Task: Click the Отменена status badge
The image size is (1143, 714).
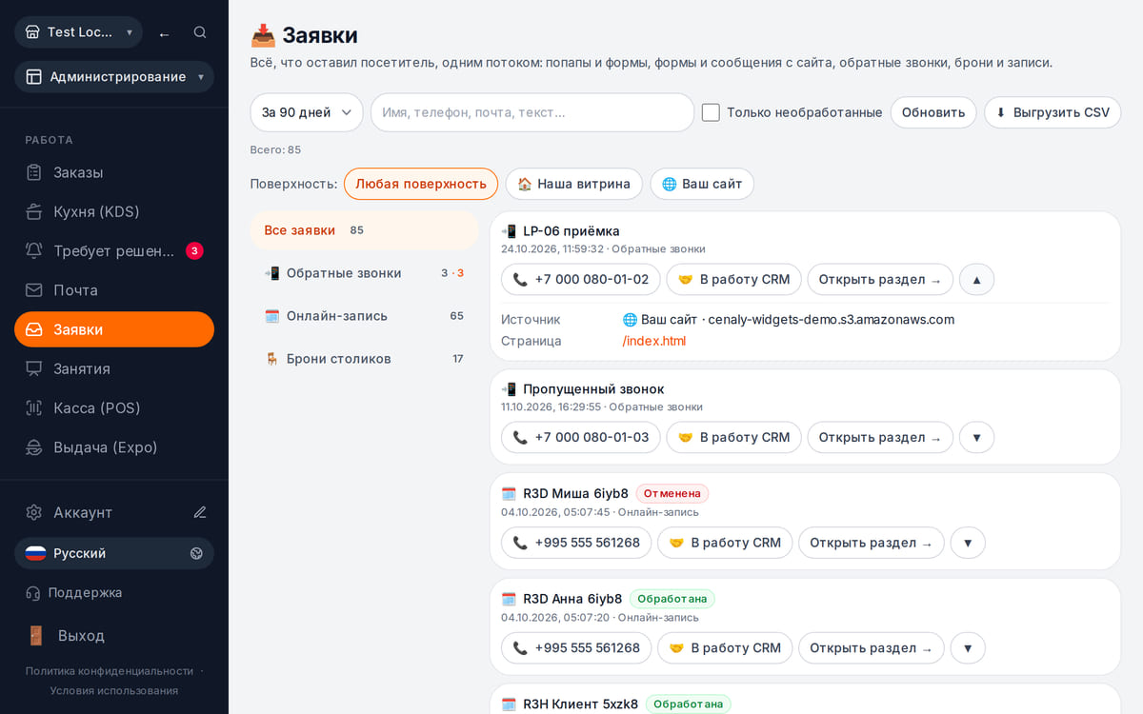Action: 672,493
